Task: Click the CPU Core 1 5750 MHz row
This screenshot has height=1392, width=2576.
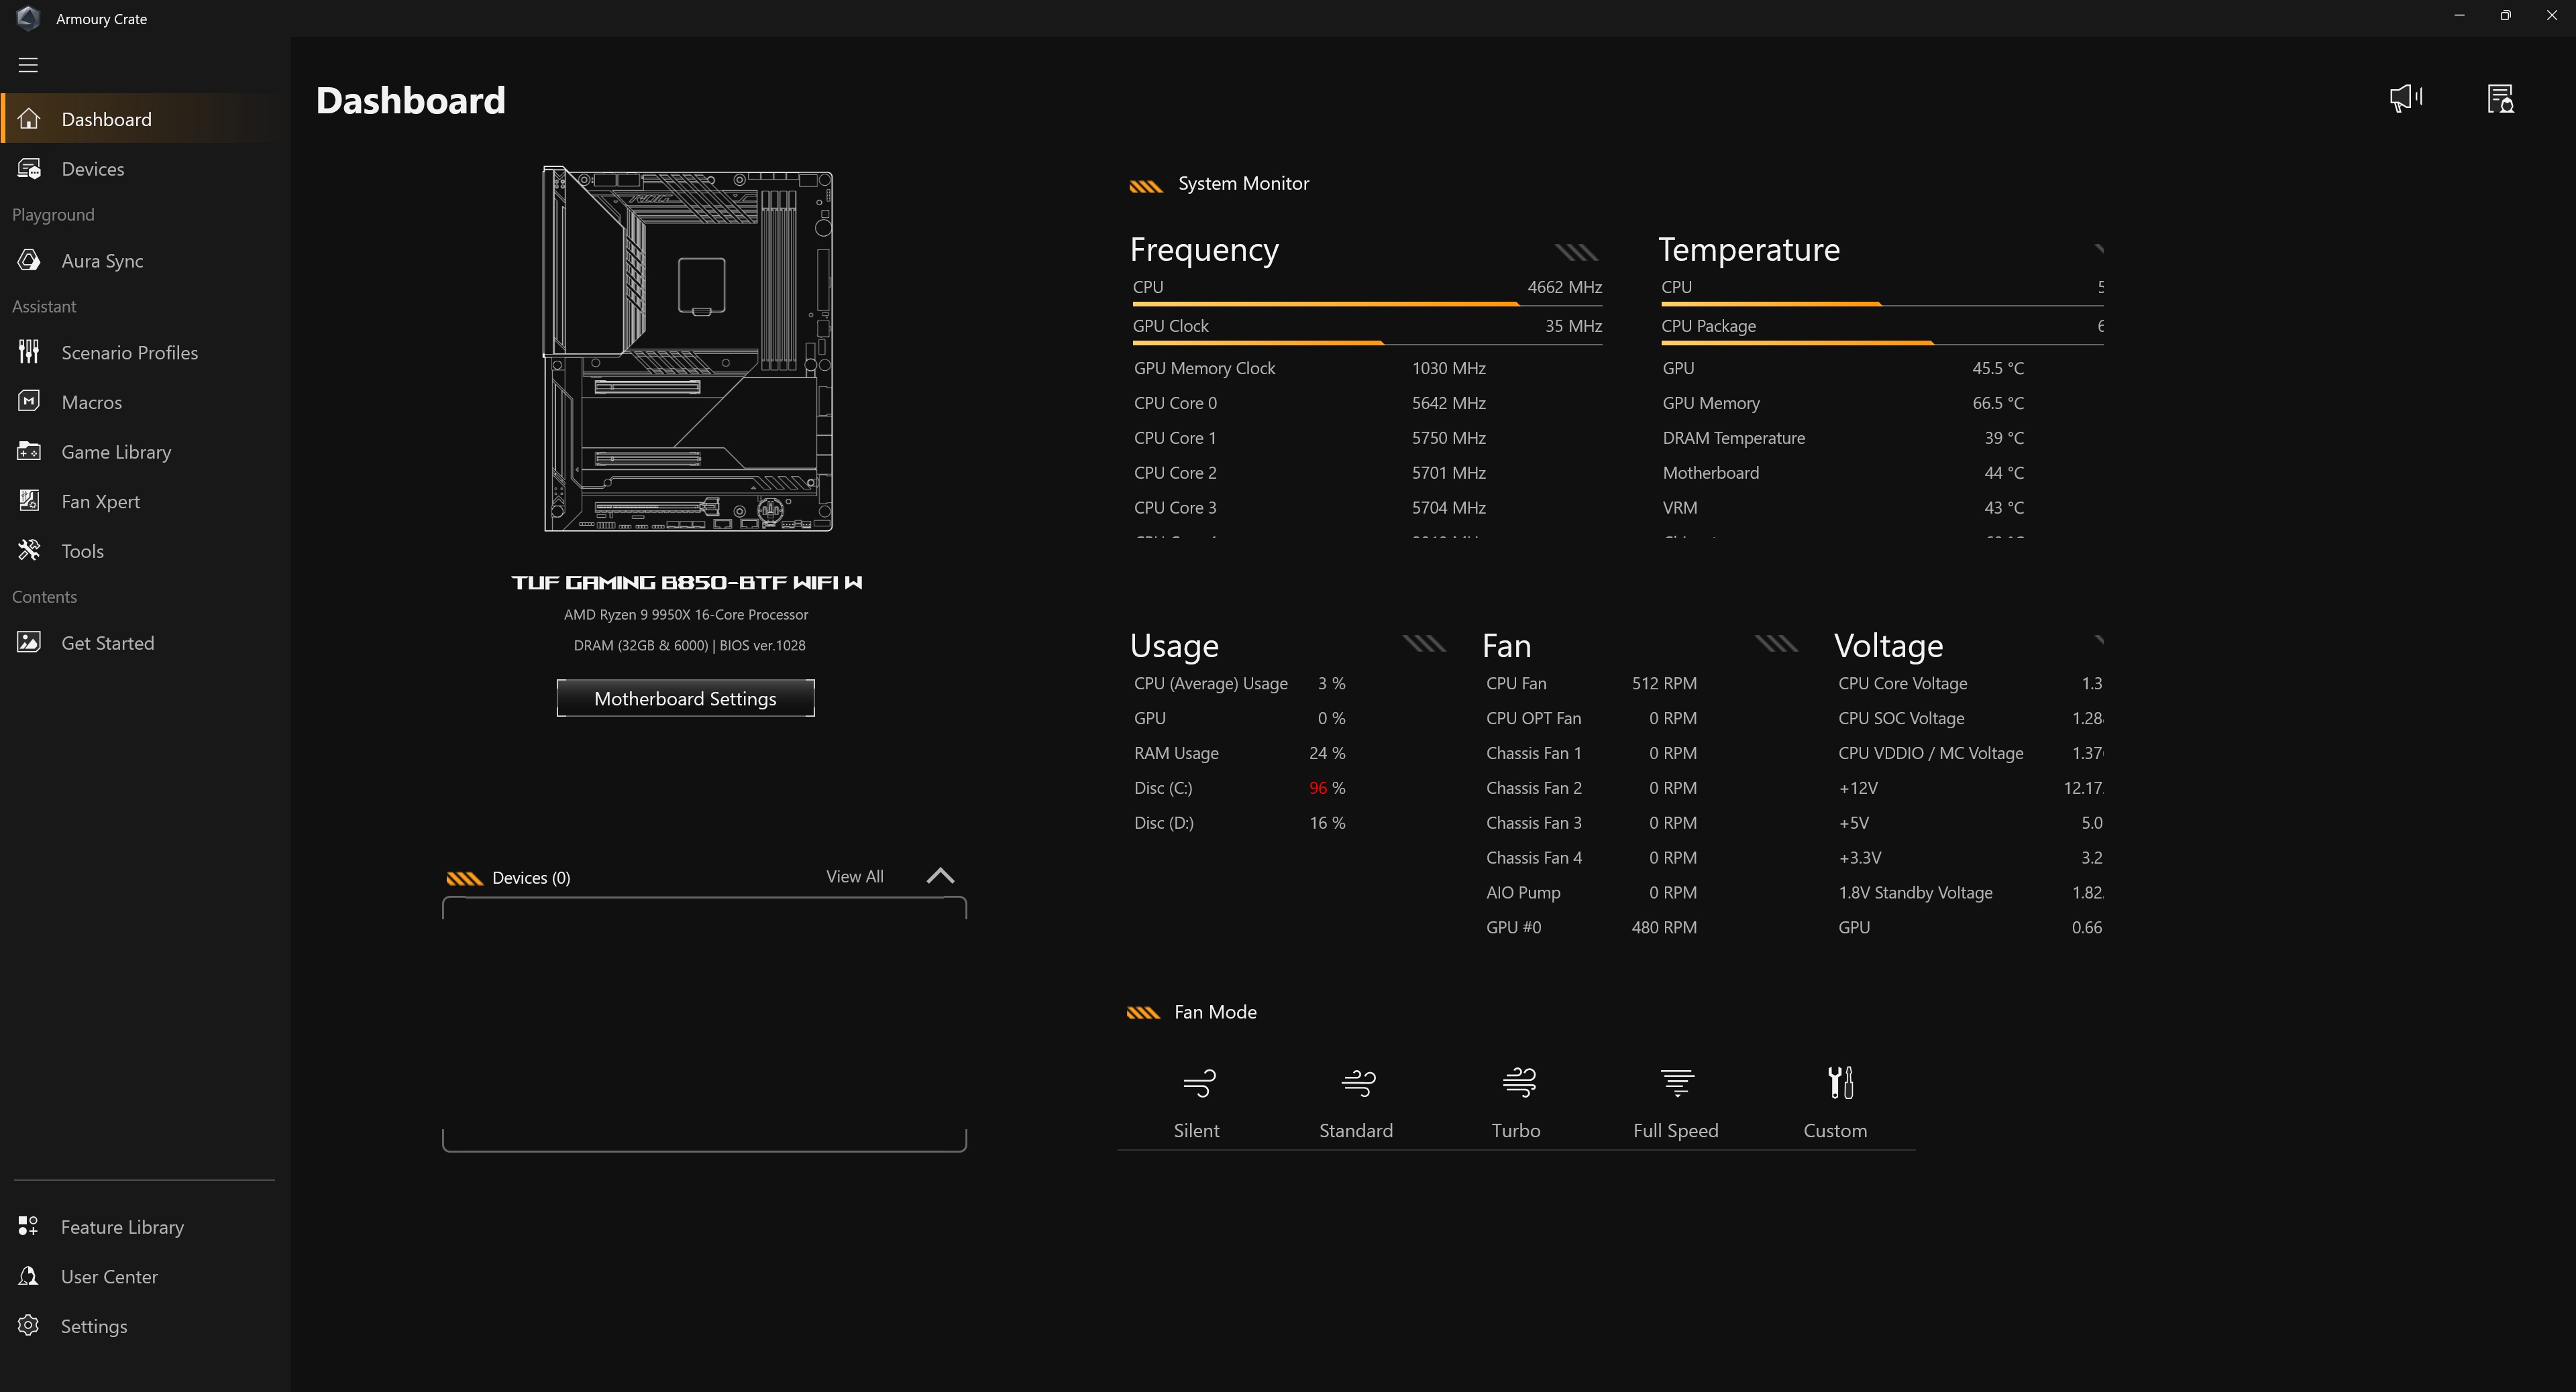Action: point(1309,438)
